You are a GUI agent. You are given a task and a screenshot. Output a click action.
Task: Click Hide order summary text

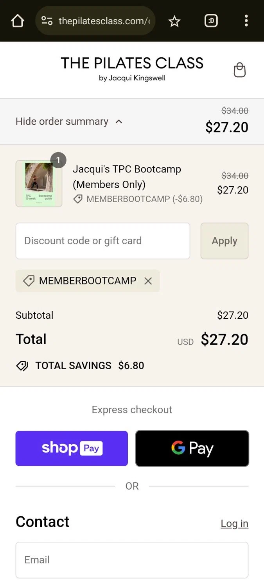tap(62, 122)
